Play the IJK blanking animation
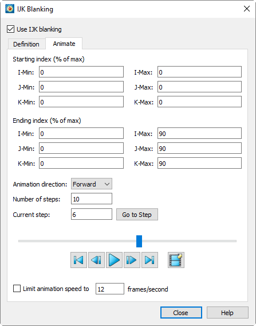Screen dimensions: 256x326 (114, 260)
